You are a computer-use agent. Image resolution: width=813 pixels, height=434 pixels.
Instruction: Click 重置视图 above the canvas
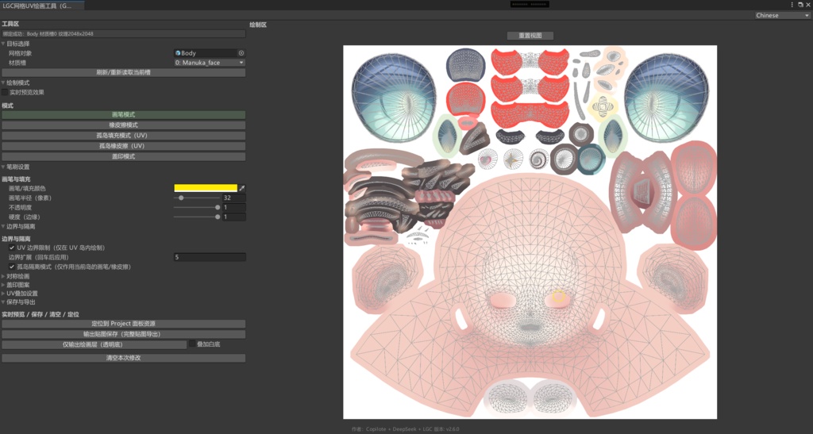pyautogui.click(x=530, y=36)
